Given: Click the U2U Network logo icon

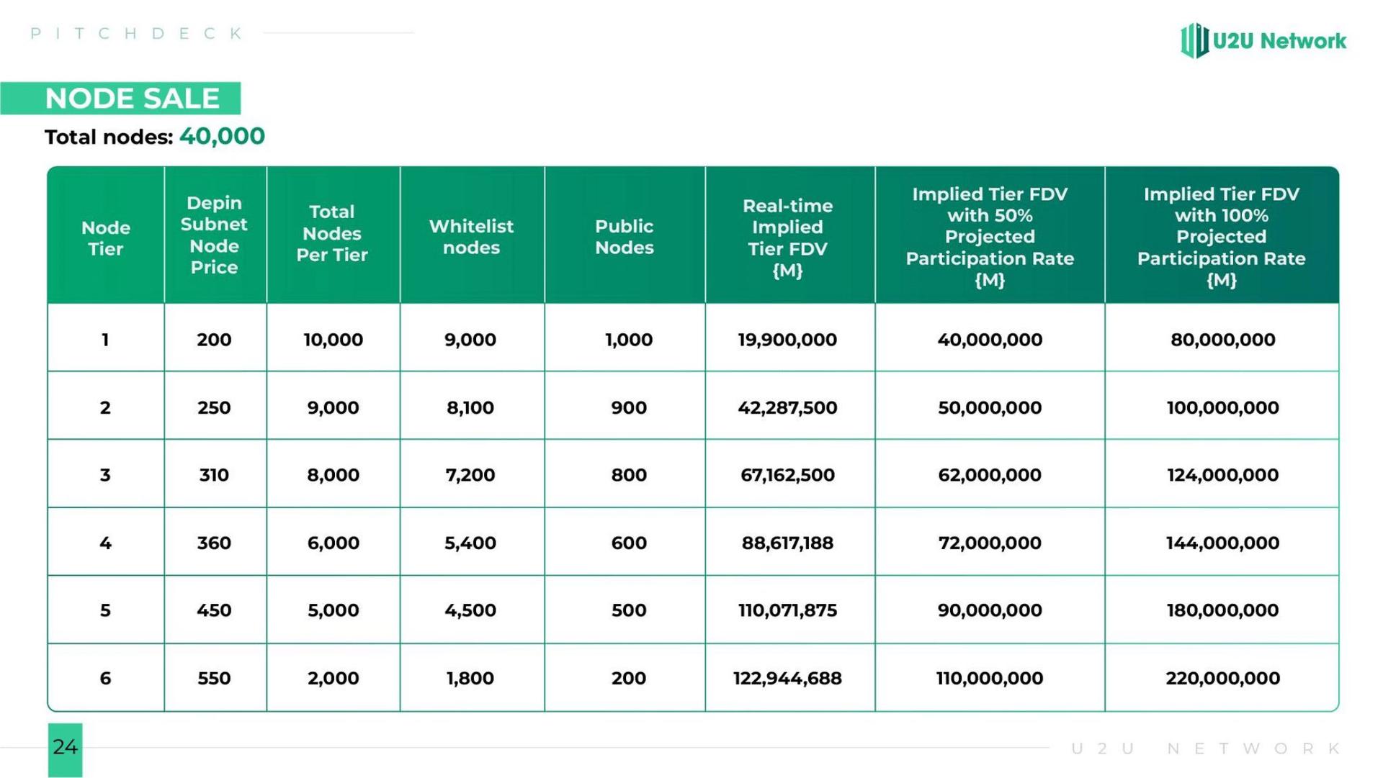Looking at the screenshot, I should (1194, 40).
